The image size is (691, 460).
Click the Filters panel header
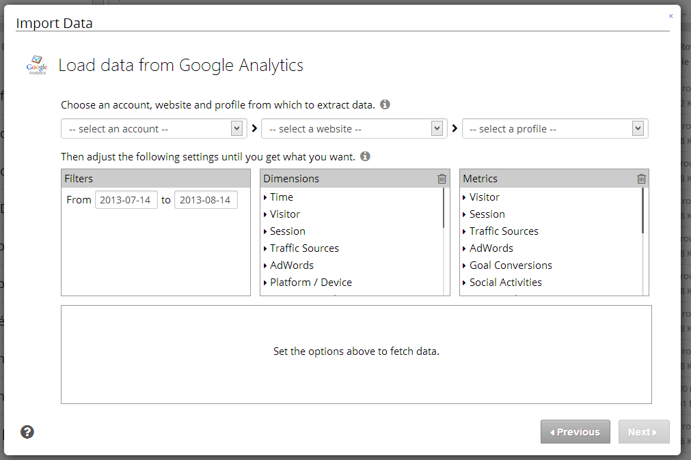tap(156, 179)
